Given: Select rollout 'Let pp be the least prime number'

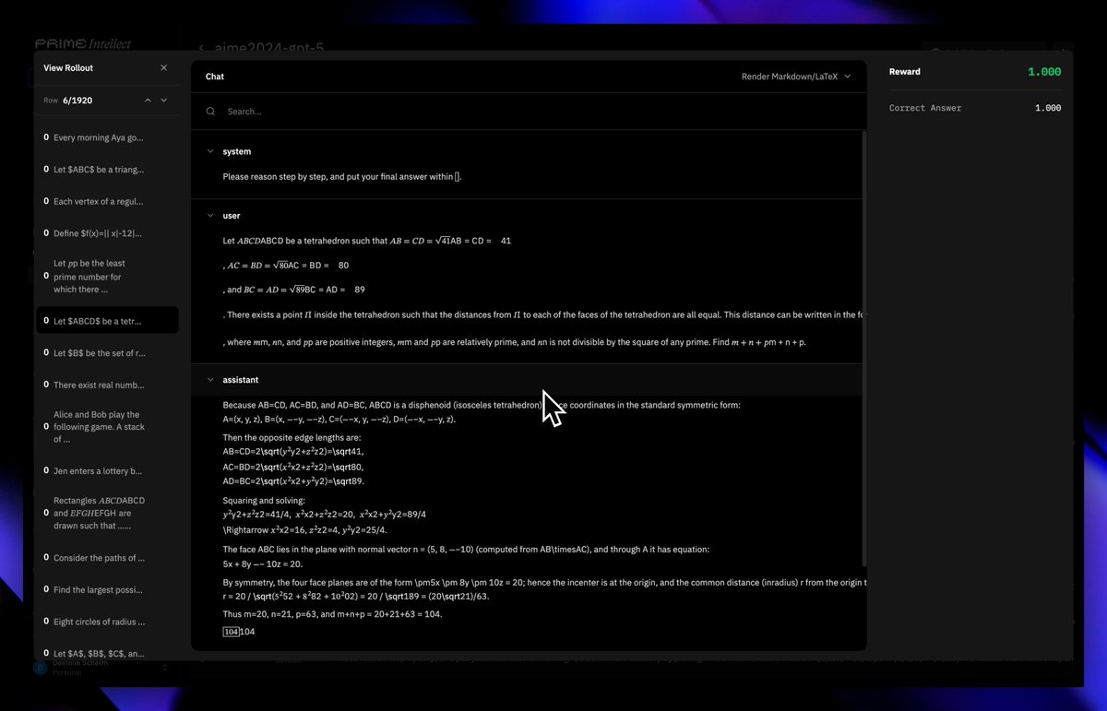Looking at the screenshot, I should click(x=107, y=276).
